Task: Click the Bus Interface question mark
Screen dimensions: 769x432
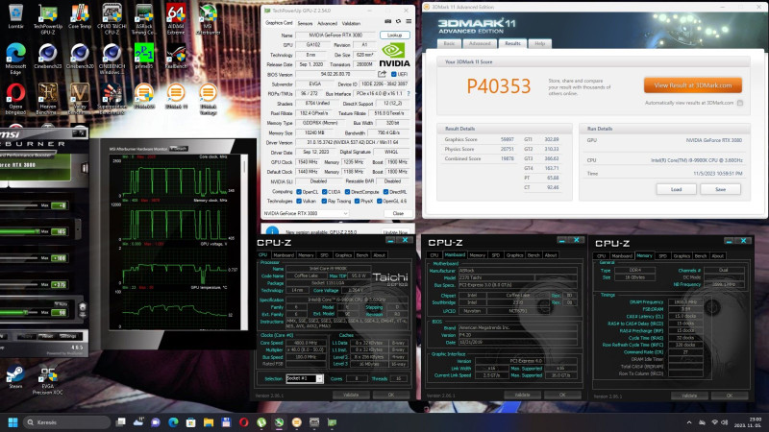Action: point(409,93)
